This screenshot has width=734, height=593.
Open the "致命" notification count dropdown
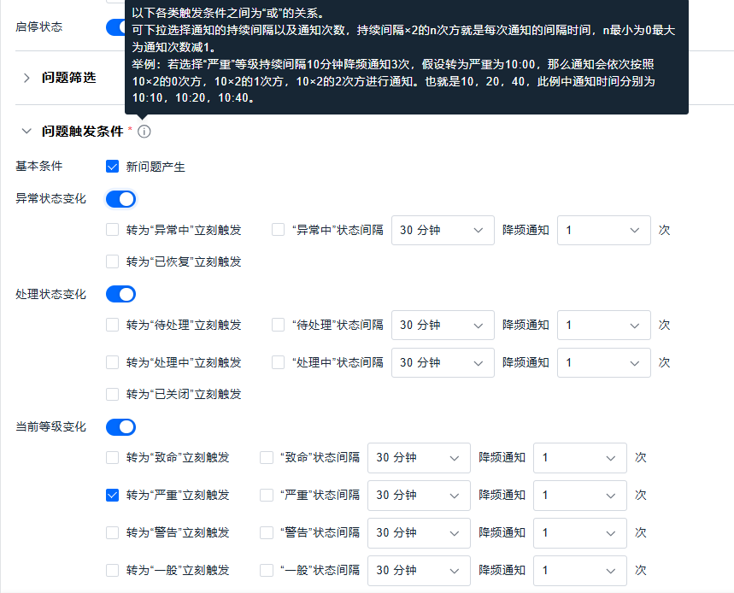[580, 457]
